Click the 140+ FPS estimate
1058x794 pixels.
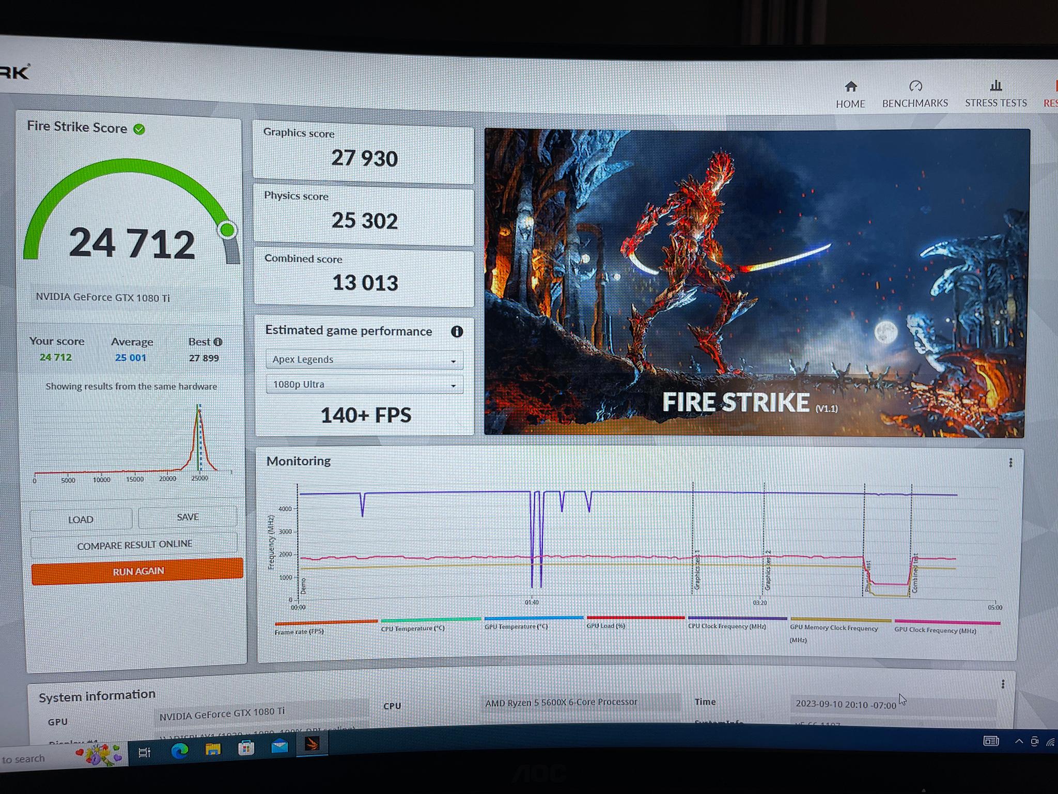coord(366,415)
